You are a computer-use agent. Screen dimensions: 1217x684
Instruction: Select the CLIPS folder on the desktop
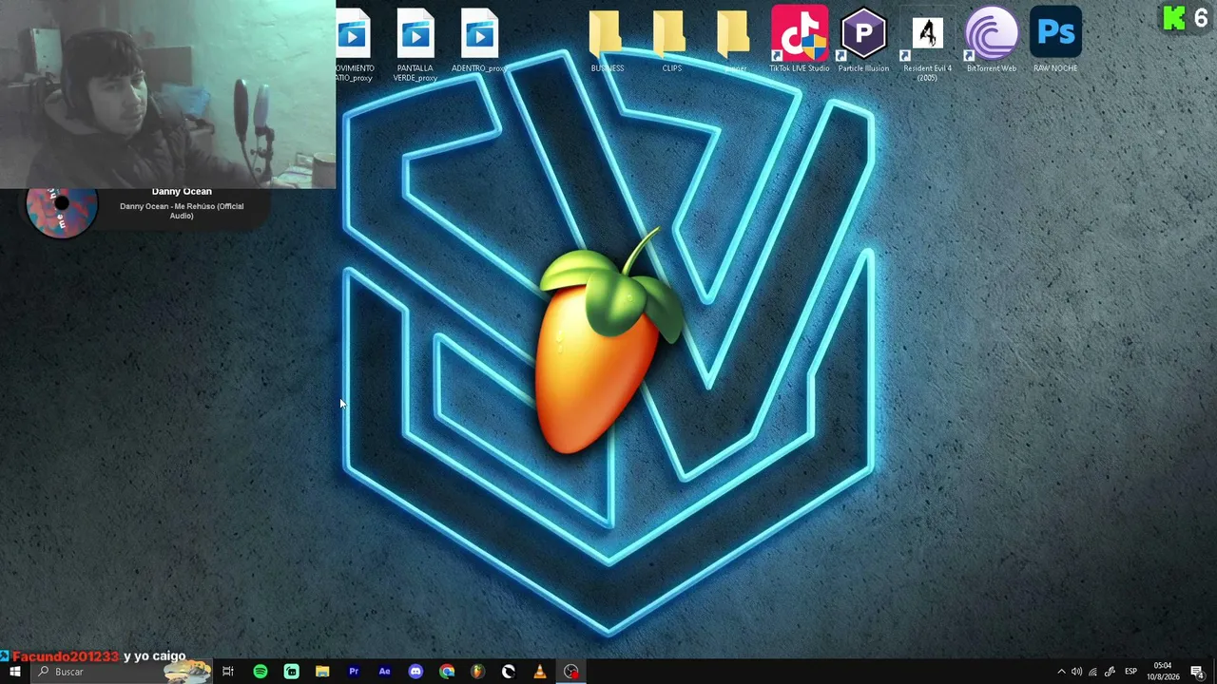pyautogui.click(x=671, y=39)
